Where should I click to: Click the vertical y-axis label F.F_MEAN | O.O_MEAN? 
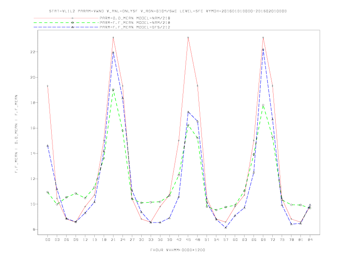click(x=16, y=134)
